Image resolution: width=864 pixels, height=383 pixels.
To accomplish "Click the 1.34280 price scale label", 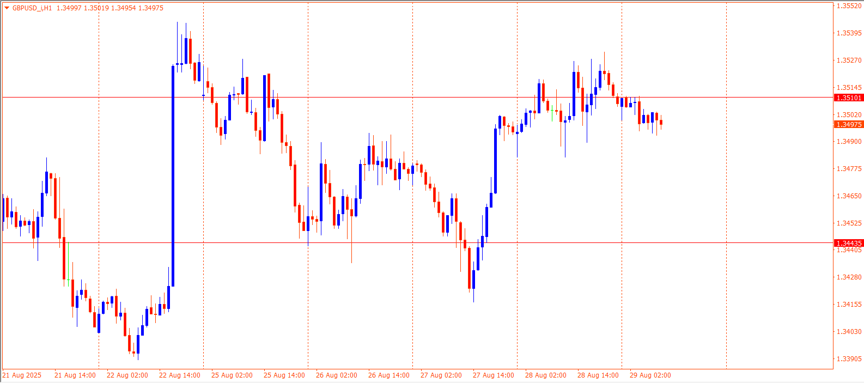I will [849, 277].
